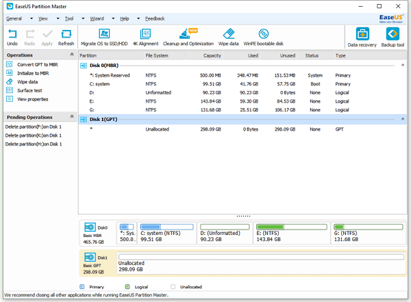Click Convert GPT to MBR operation
This screenshot has height=302, width=411.
click(38, 65)
